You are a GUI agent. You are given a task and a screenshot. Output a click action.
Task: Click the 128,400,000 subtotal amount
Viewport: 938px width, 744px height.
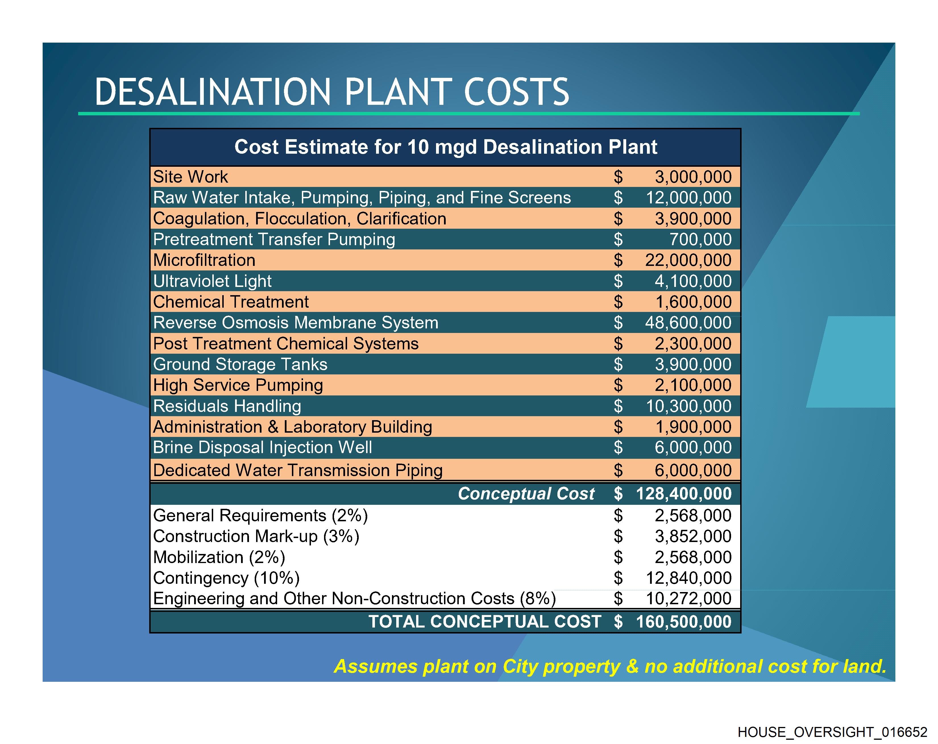[684, 493]
